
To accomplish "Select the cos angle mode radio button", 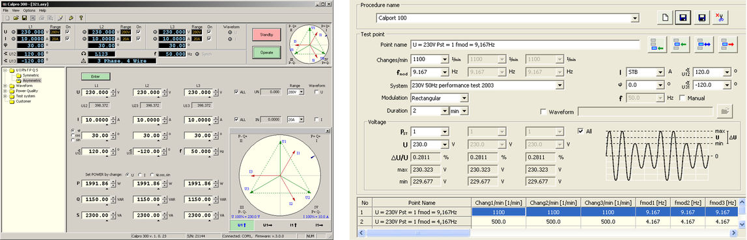I will pyautogui.click(x=72, y=135).
